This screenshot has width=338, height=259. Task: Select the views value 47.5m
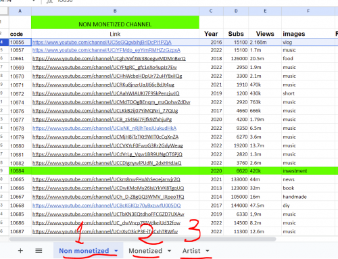[x=265, y=206]
